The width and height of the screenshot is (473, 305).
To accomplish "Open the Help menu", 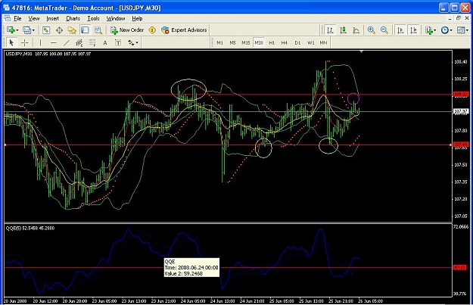I will (137, 19).
